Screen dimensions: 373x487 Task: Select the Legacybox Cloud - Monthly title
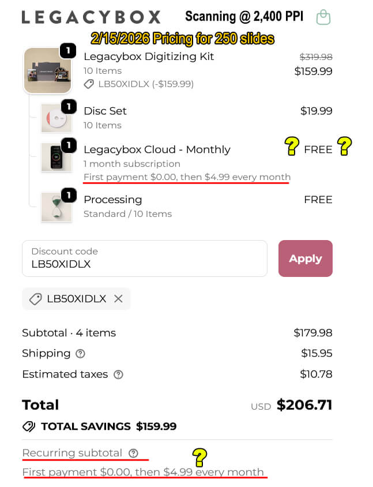[156, 149]
